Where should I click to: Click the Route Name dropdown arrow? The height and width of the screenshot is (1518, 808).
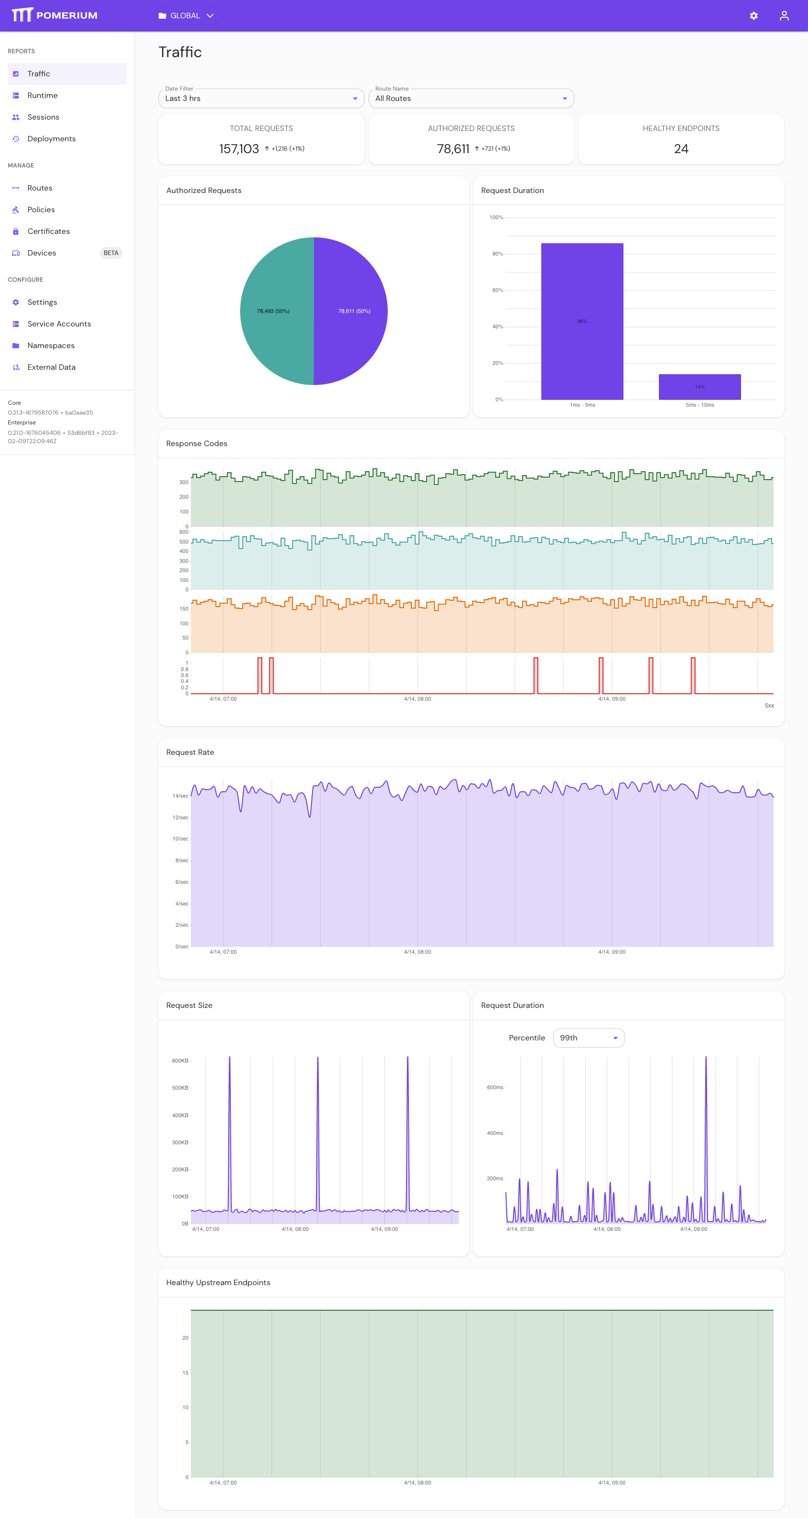tap(565, 98)
